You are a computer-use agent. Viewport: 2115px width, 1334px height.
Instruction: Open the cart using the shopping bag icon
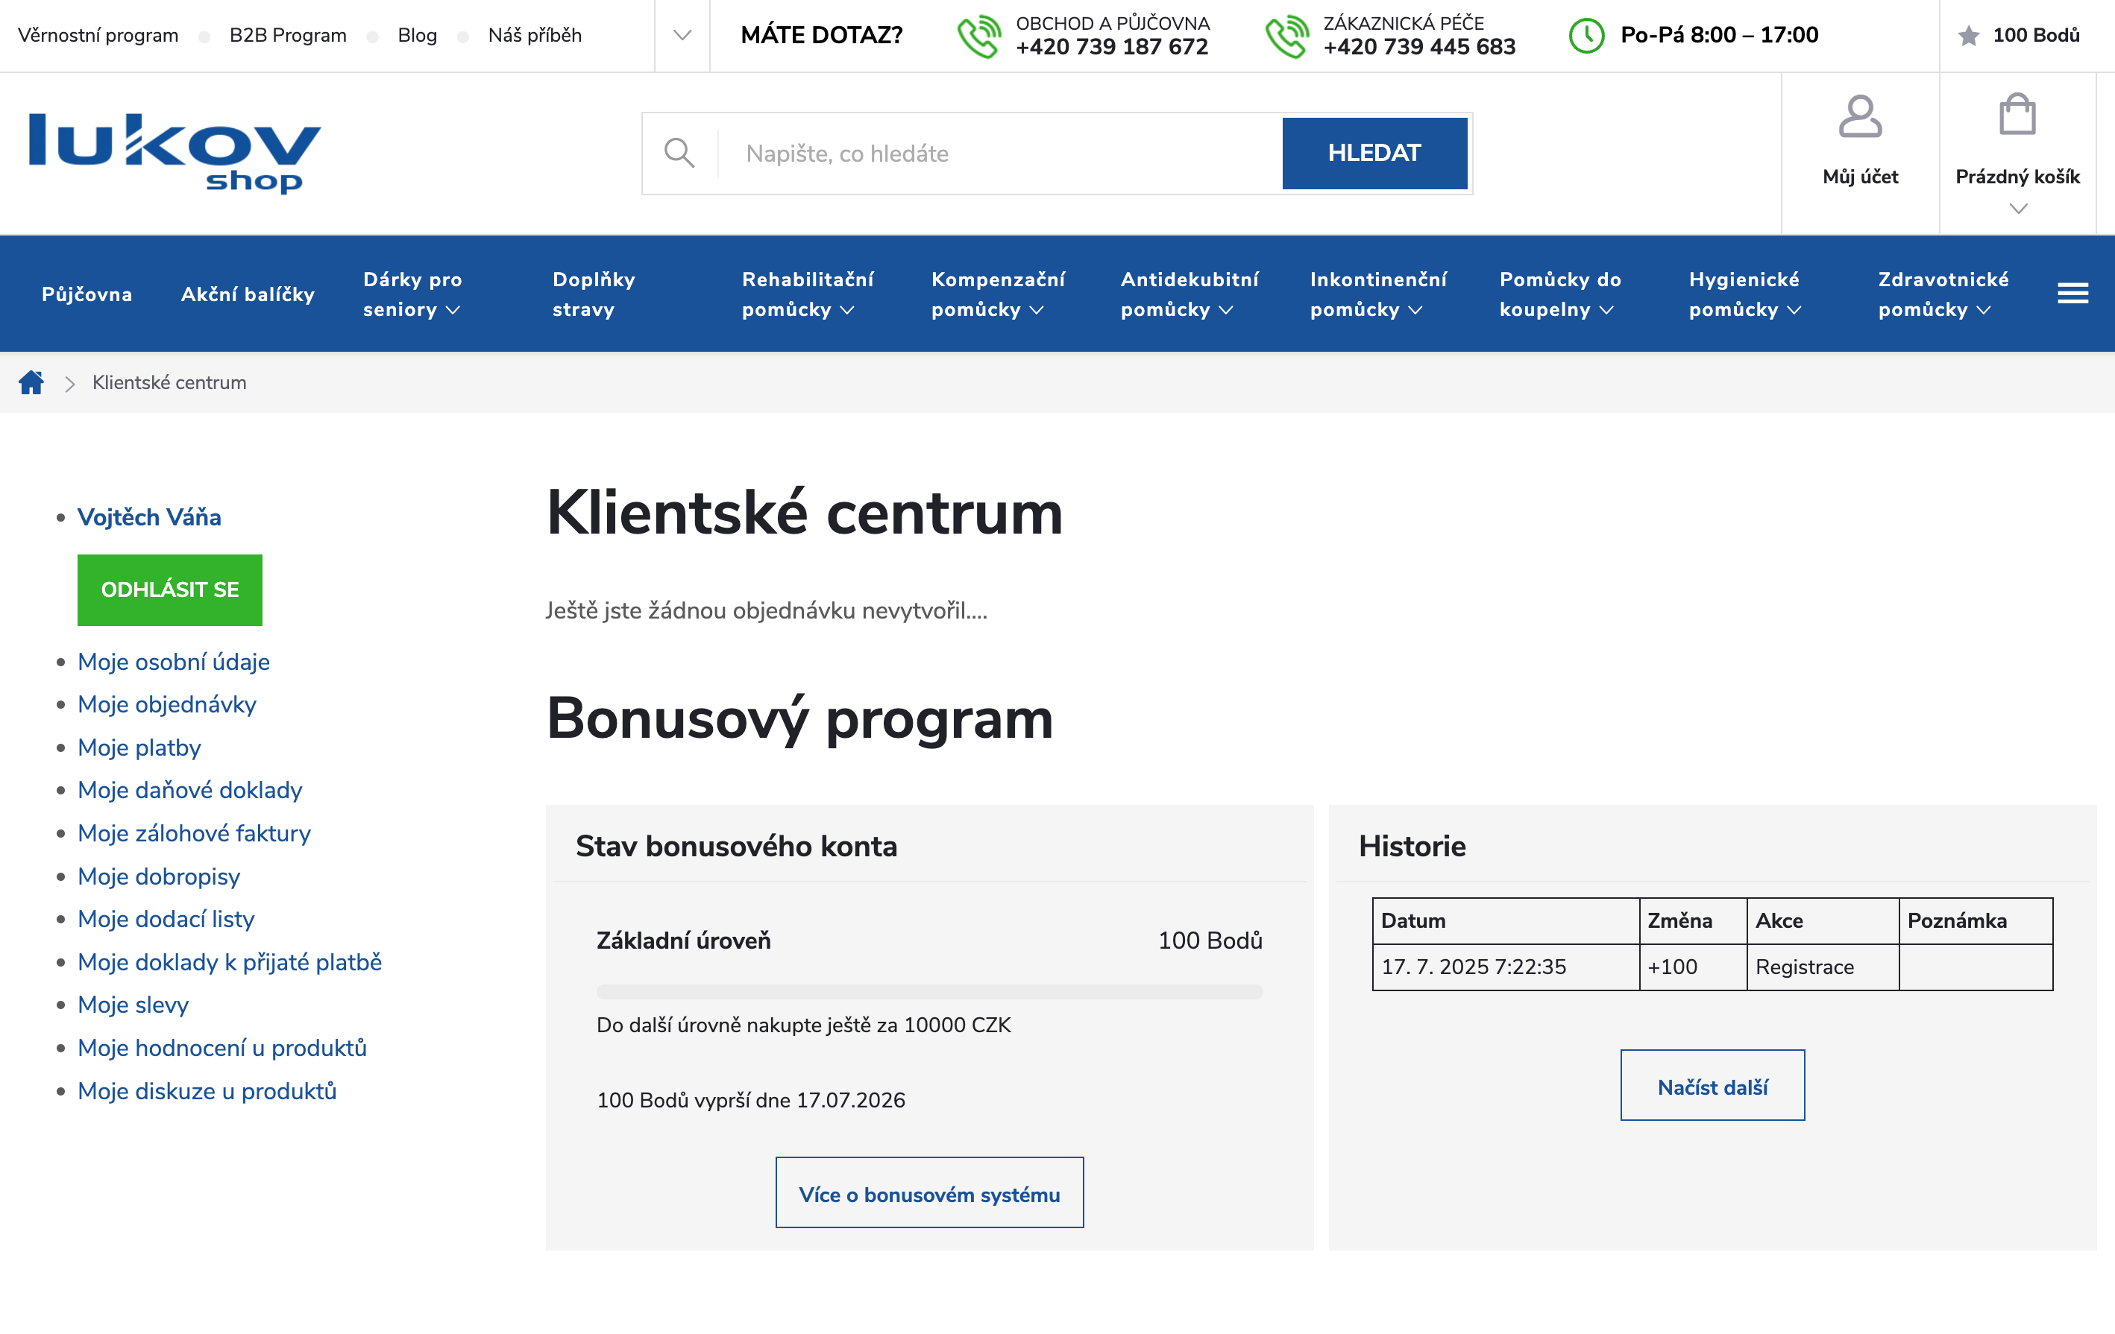click(2017, 114)
